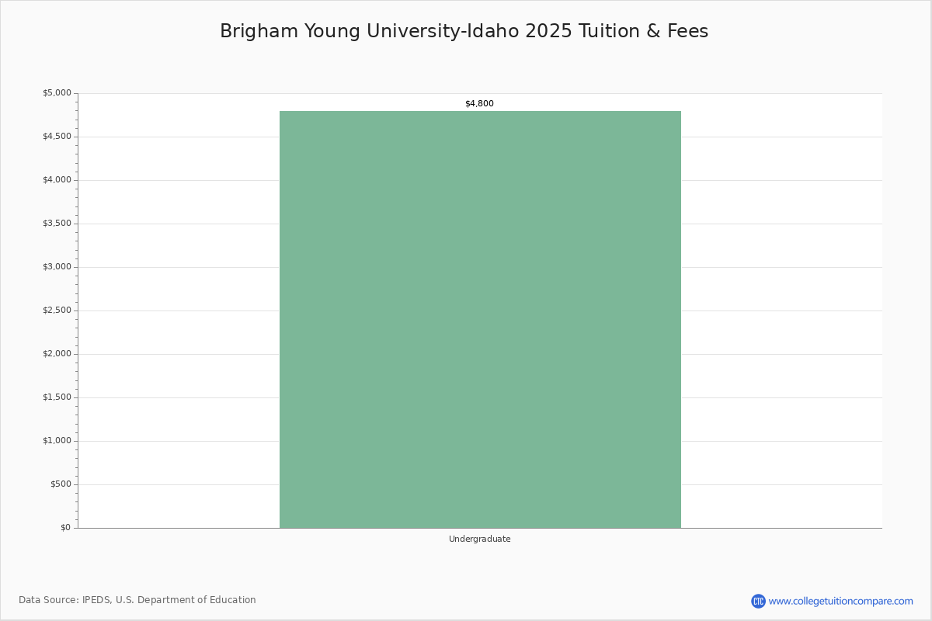Click the Undergraduate x-axis label
Screen dimensions: 932x621
coord(479,539)
